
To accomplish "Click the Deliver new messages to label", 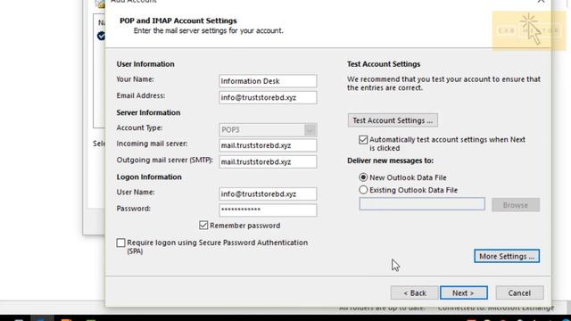I will (390, 160).
